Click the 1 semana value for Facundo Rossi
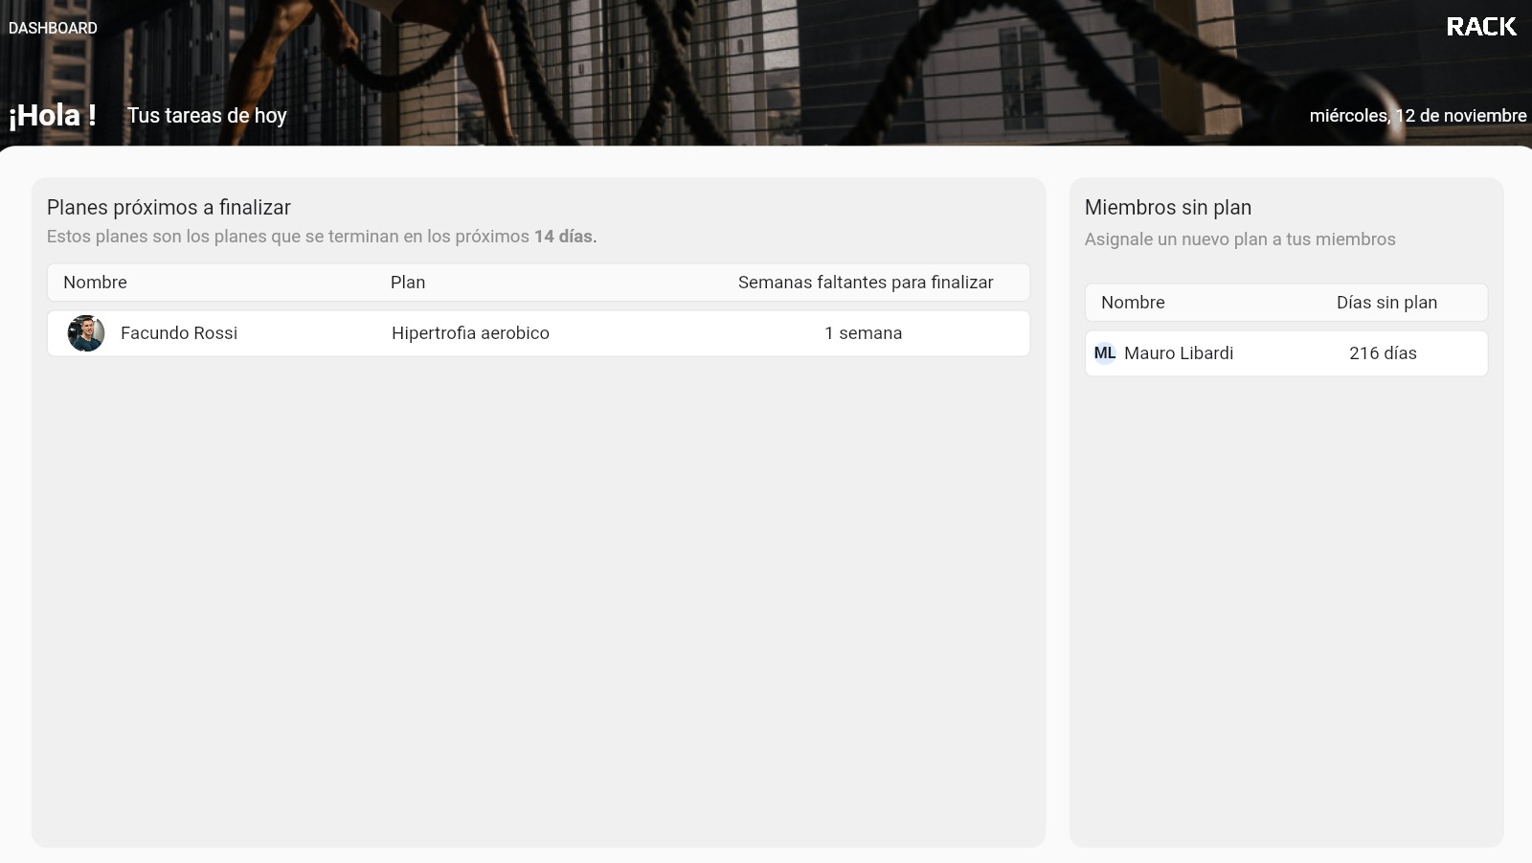The height and width of the screenshot is (863, 1532). pos(863,333)
